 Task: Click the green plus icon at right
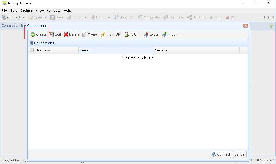[271, 26]
